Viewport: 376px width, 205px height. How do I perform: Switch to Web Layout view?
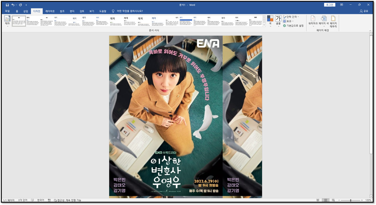[x=333, y=200]
